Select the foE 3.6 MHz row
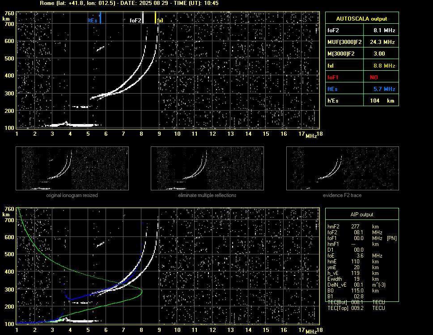 [355, 256]
